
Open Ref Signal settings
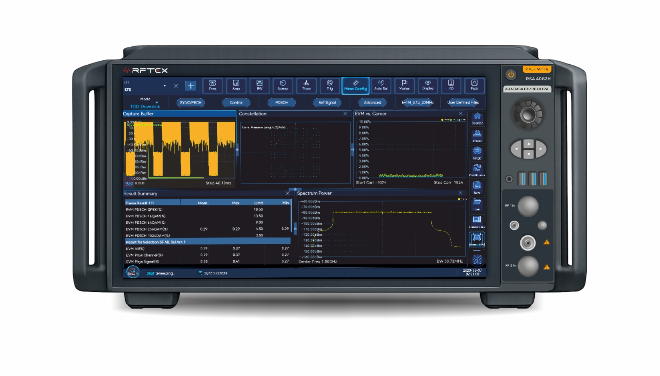(327, 103)
